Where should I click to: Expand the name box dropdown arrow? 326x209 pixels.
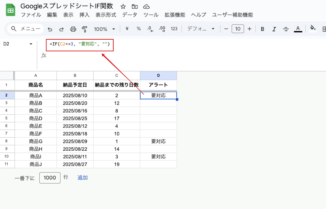(x=31, y=44)
